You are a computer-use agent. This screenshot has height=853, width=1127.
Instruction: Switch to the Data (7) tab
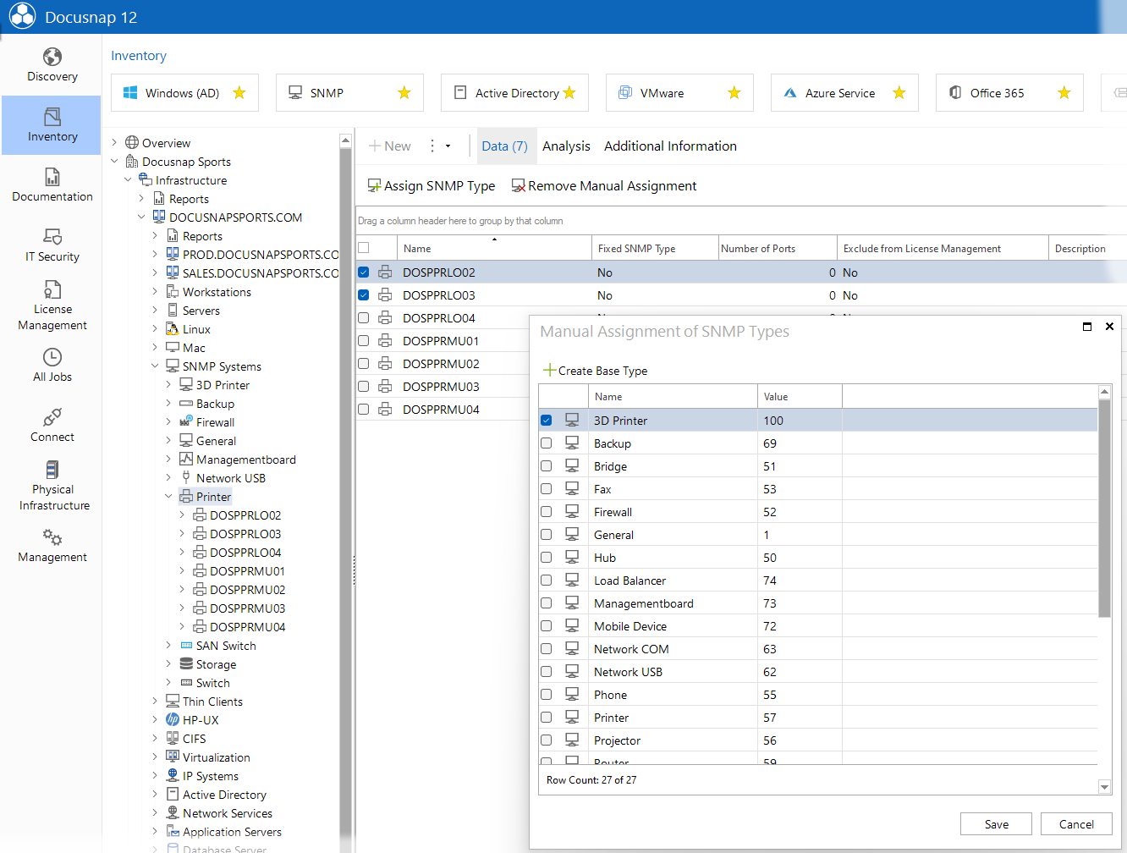tap(504, 146)
